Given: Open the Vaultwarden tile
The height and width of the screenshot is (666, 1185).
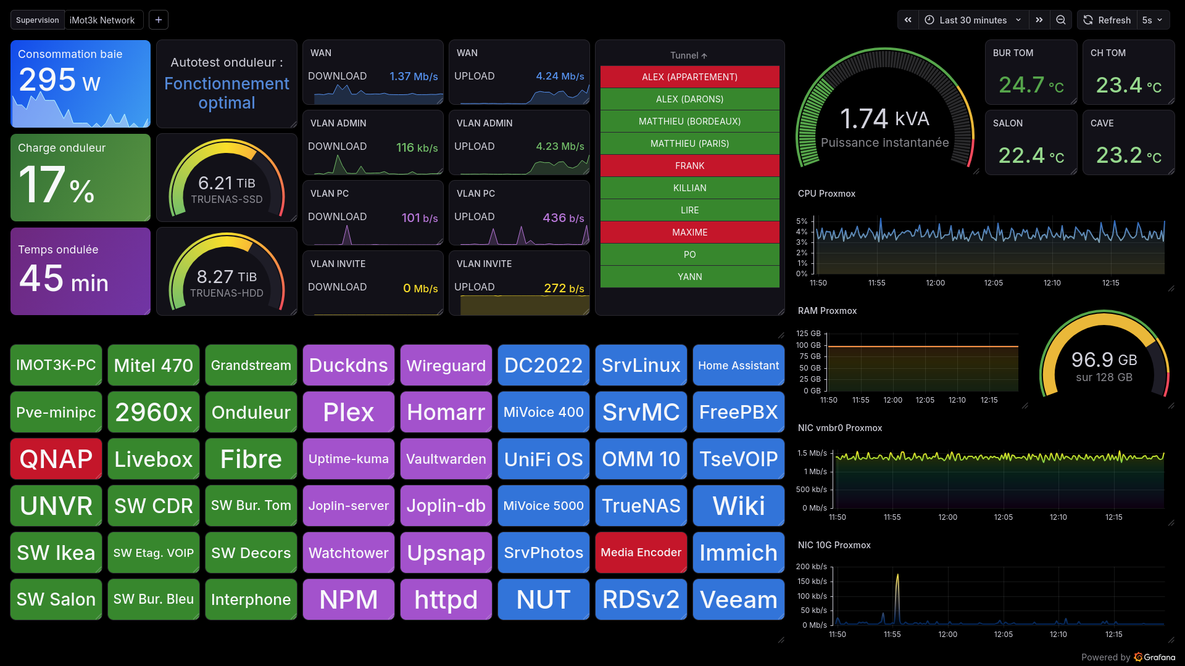Looking at the screenshot, I should [x=446, y=459].
